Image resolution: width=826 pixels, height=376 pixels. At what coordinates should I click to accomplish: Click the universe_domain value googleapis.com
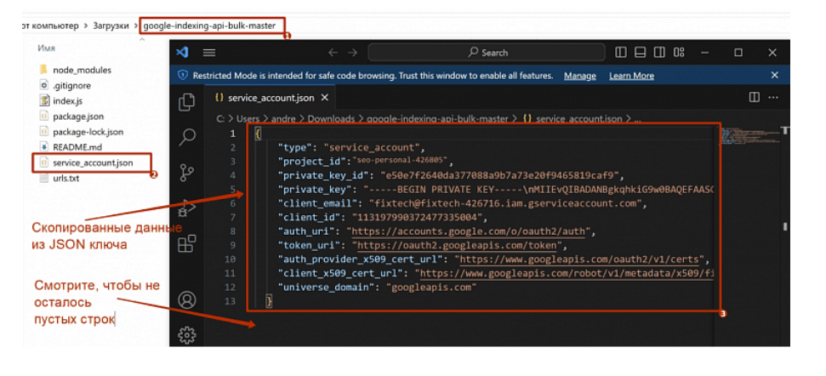(431, 288)
